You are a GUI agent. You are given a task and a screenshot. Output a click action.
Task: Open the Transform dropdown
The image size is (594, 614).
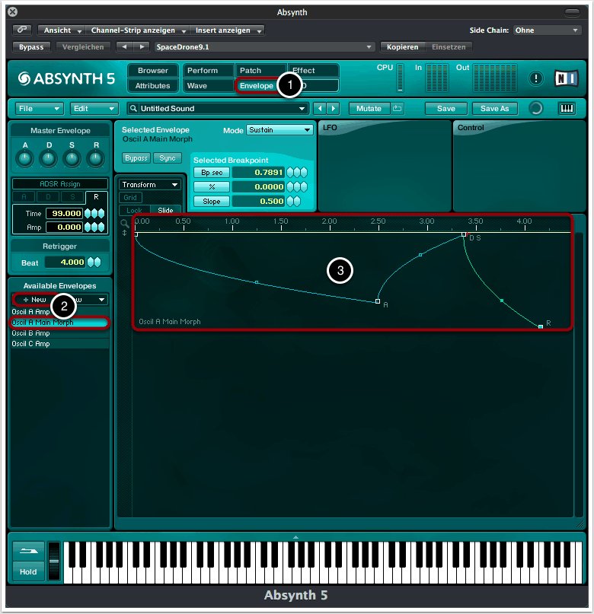(x=150, y=184)
